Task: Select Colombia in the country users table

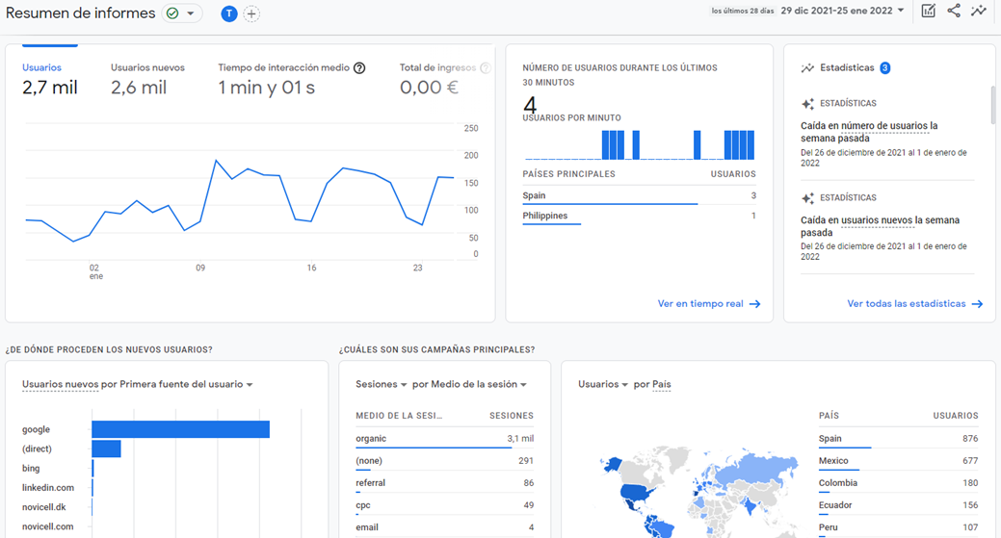Action: point(898,483)
